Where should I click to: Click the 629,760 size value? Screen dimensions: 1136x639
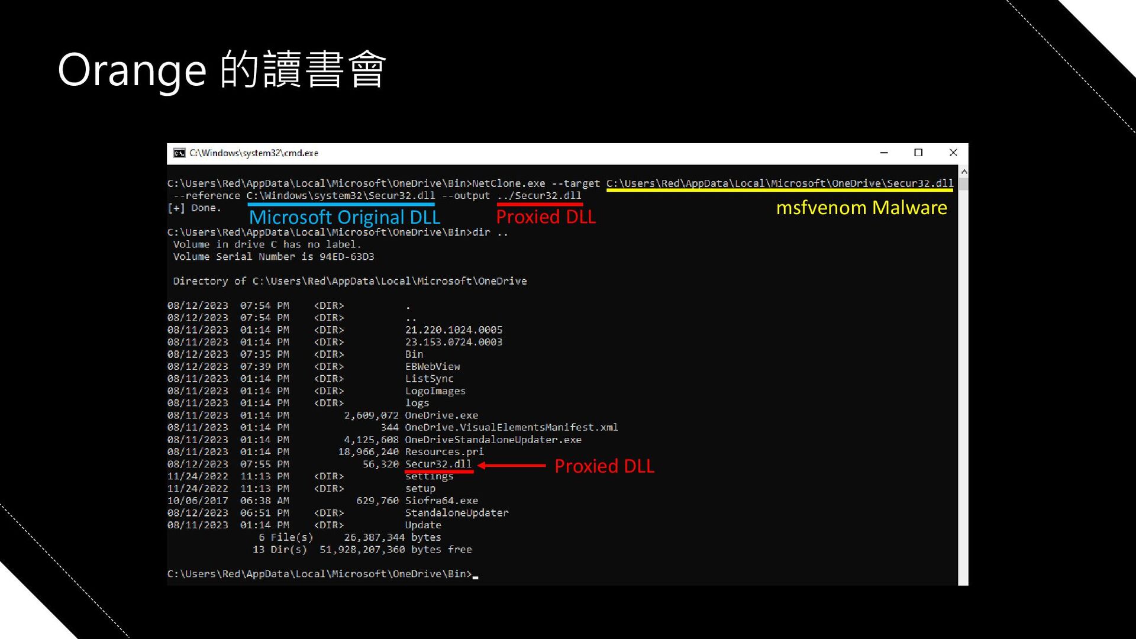click(377, 501)
